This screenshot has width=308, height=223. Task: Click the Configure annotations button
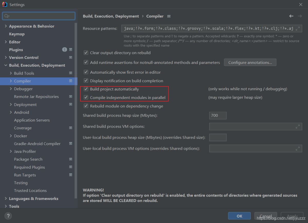[x=250, y=63]
